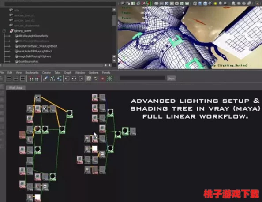Screen dimensions: 262x202
Task: Click the Show button beside the filter field
Action: [171, 79]
